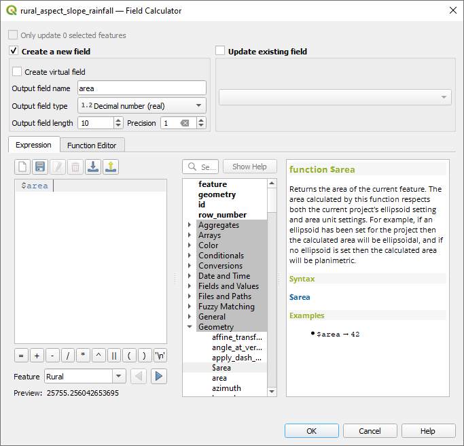Enable the Update existing field checkbox

pos(220,51)
